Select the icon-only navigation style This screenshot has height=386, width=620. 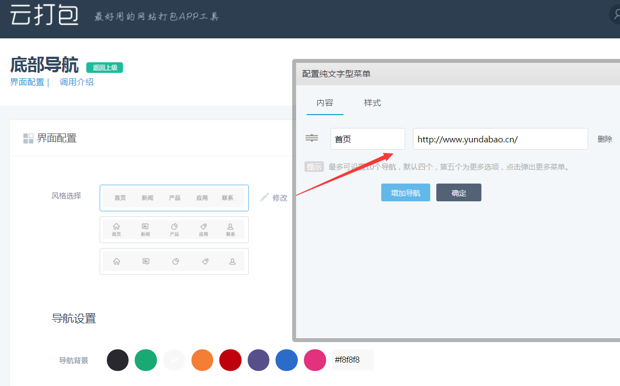174,261
